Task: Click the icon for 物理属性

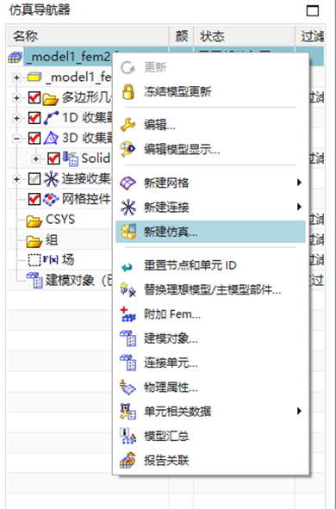Action: [128, 387]
